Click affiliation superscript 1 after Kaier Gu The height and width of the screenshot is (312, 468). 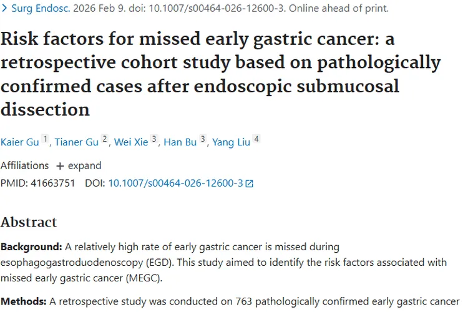(x=46, y=139)
